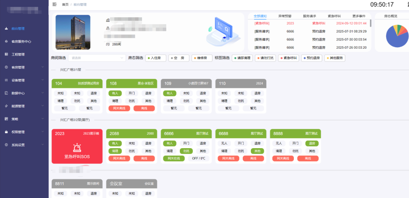Expand the 客房管理 submenu chevron

(43, 67)
